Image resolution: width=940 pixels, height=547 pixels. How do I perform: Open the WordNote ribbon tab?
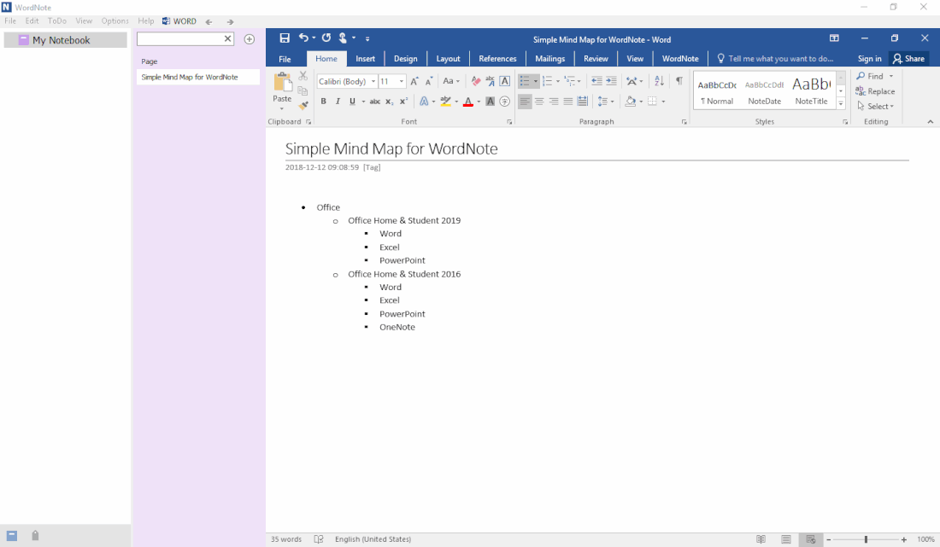pos(680,59)
